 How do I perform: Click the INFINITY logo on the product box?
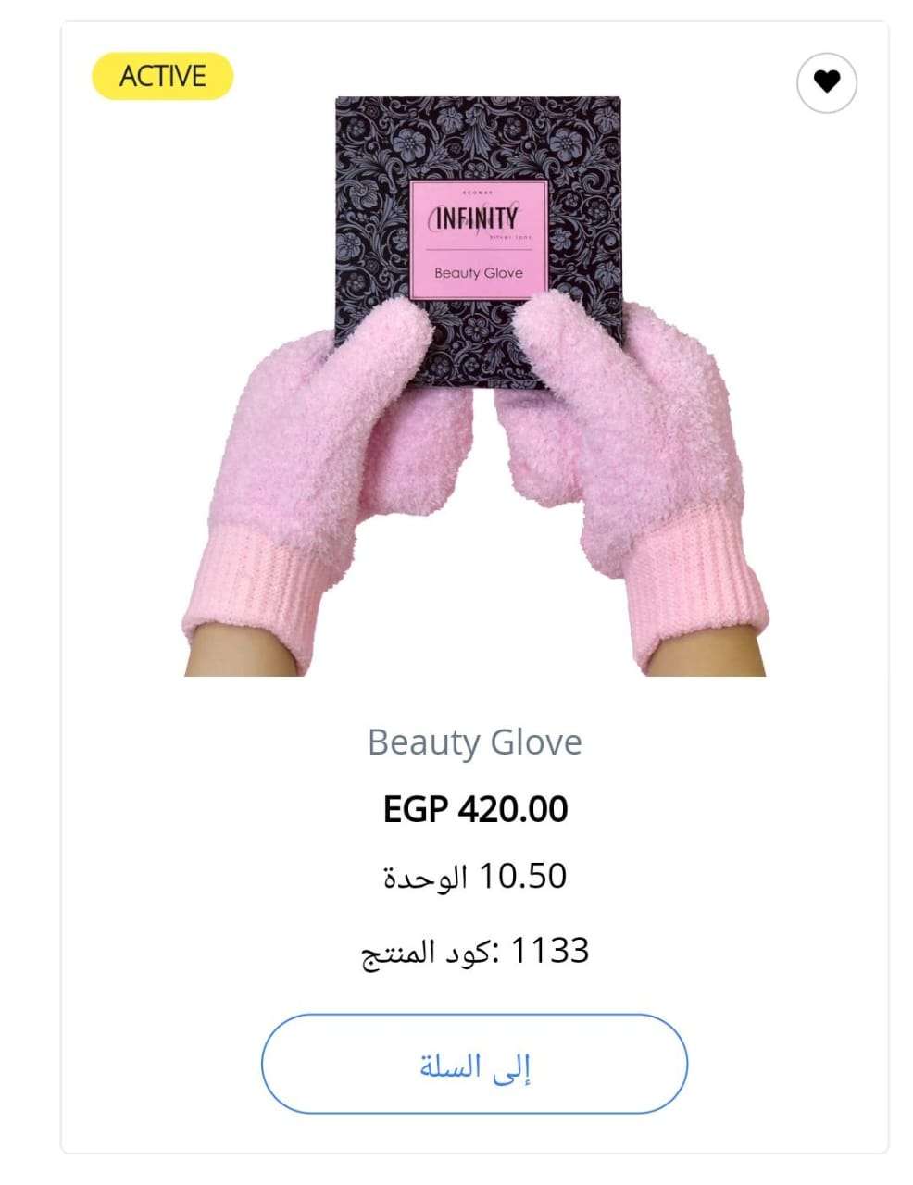[477, 218]
